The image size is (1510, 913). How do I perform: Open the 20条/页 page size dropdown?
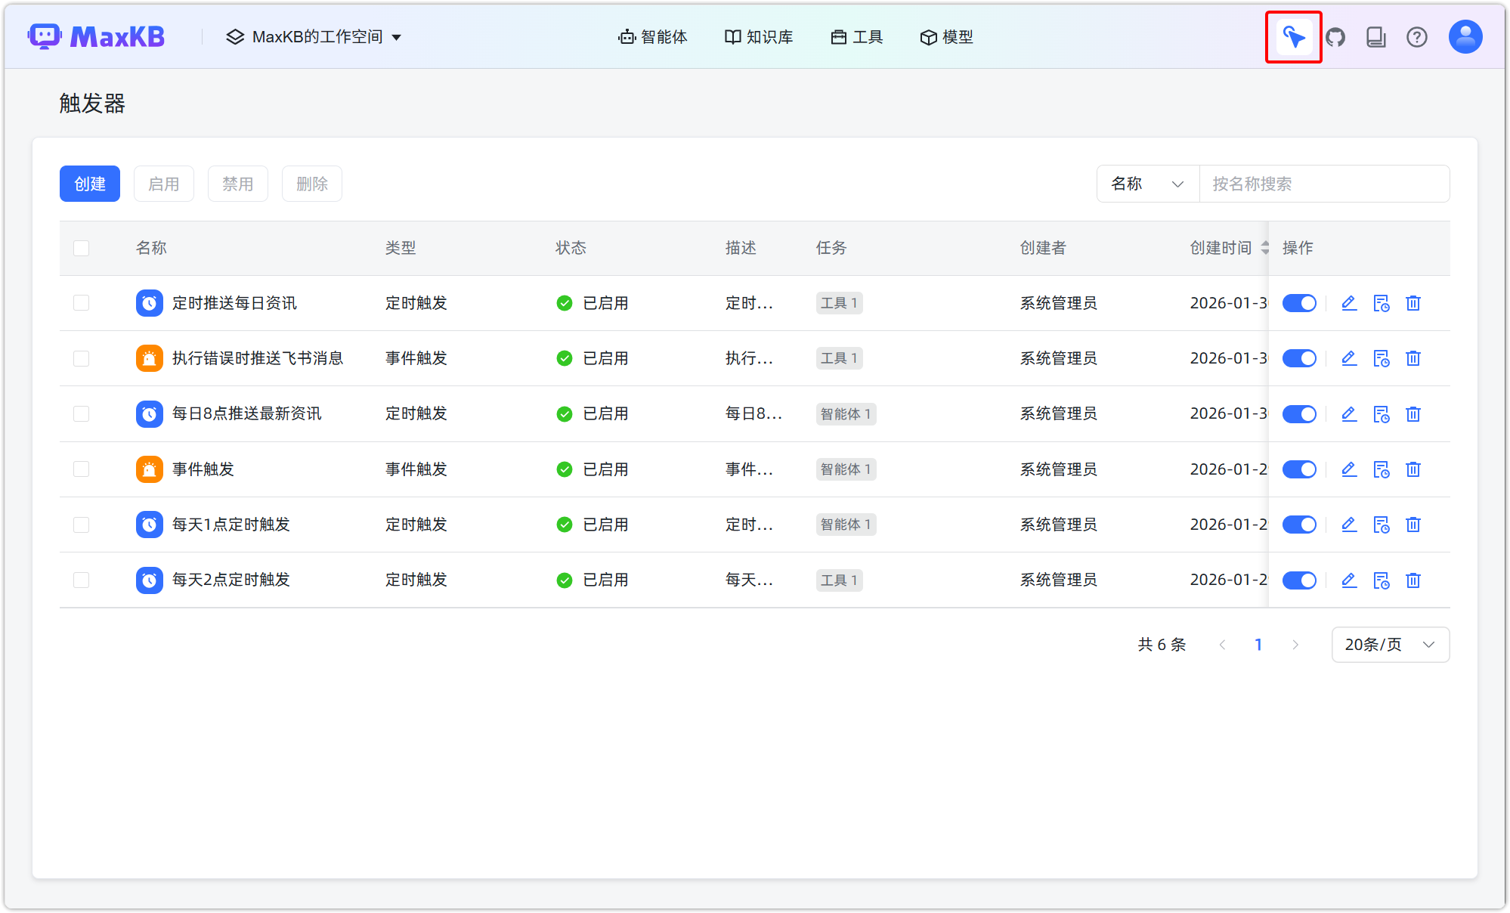pos(1390,645)
